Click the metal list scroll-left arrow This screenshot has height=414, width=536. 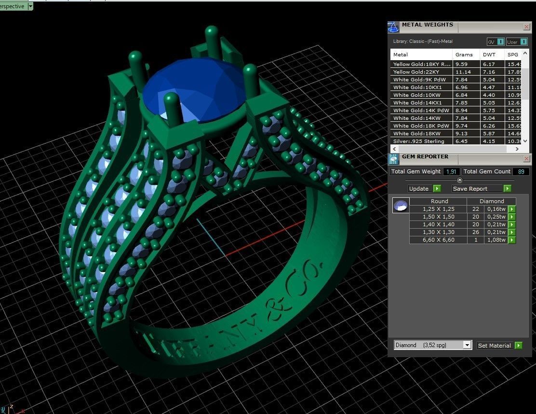395,149
